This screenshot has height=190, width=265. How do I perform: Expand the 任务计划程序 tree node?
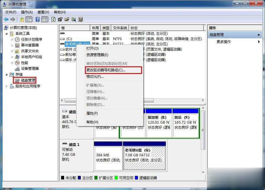(12, 39)
